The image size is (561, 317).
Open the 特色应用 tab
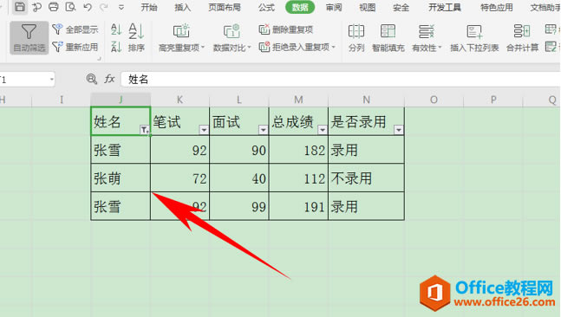coord(497,7)
